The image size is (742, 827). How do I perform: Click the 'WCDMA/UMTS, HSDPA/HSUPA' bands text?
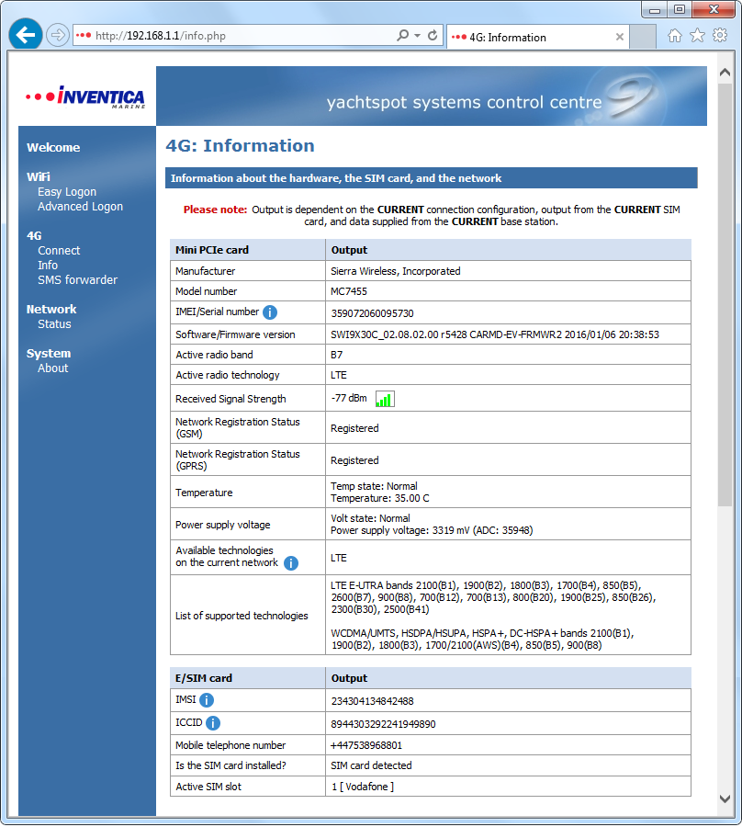click(x=482, y=640)
